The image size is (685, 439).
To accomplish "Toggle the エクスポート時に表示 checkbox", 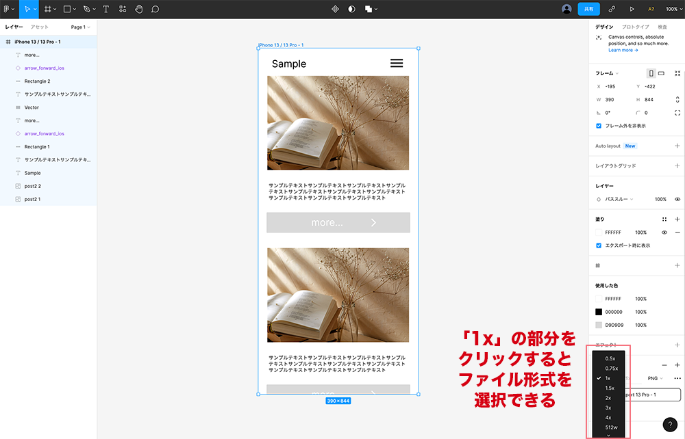I will pos(599,245).
